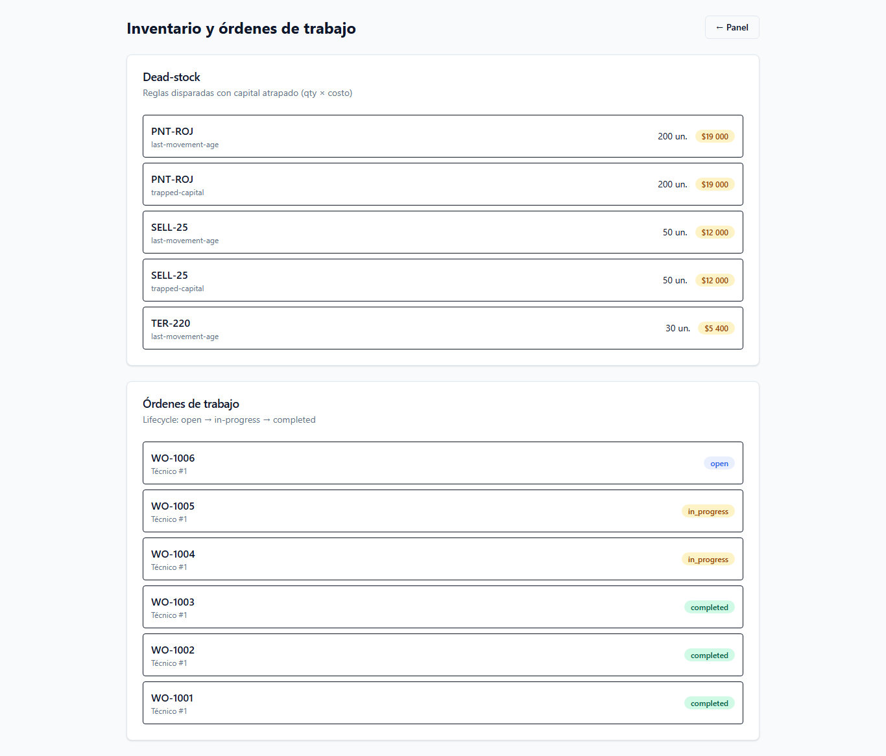
Task: Select work order WO-1004
Action: [x=443, y=559]
